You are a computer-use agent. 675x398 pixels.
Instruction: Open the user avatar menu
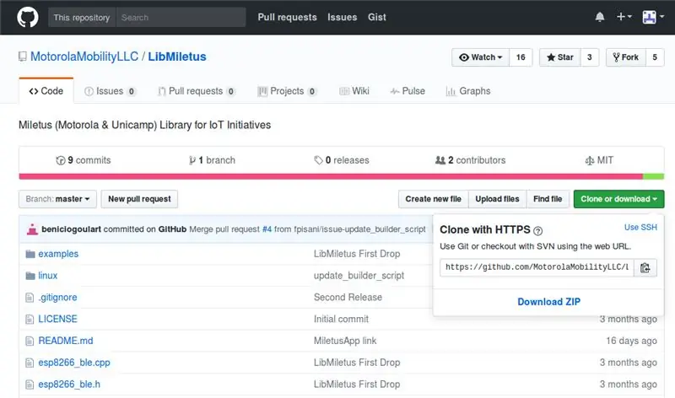(x=653, y=17)
